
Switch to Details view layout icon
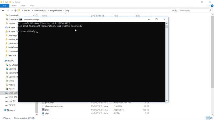tap(207, 118)
